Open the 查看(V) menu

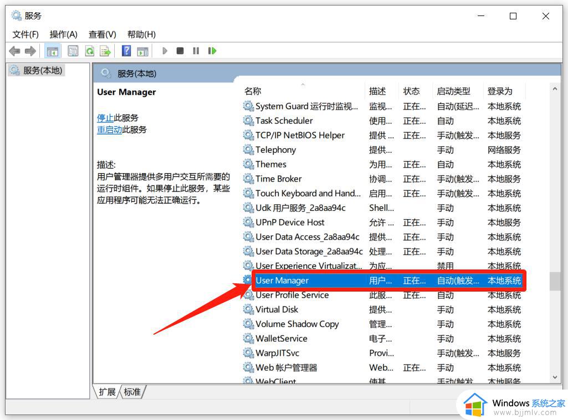coord(102,34)
